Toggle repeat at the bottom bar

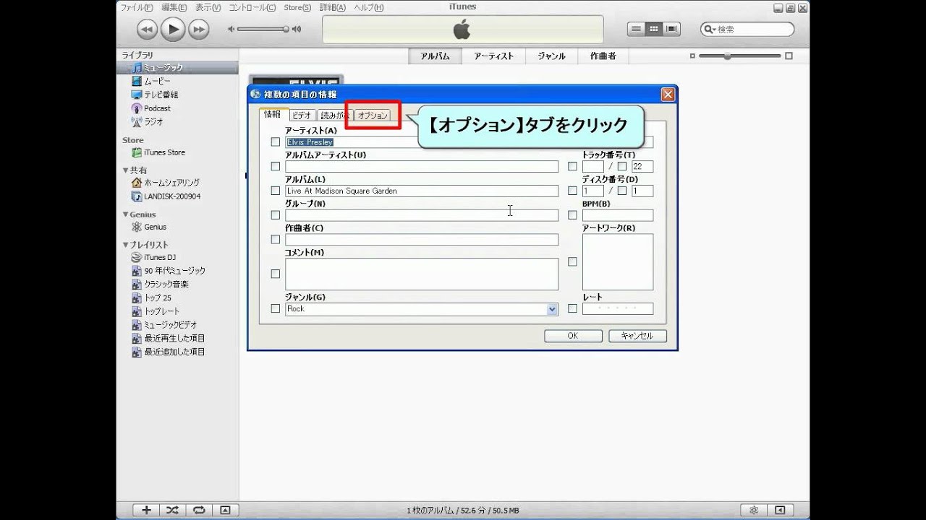(x=198, y=510)
